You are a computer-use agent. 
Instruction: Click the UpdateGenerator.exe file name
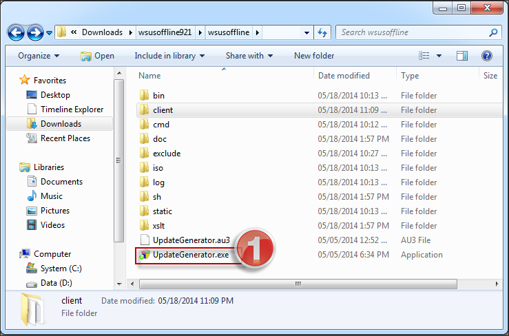click(191, 255)
